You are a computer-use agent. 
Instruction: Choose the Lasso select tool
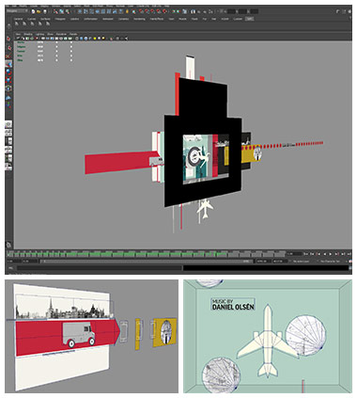pyautogui.click(x=8, y=48)
